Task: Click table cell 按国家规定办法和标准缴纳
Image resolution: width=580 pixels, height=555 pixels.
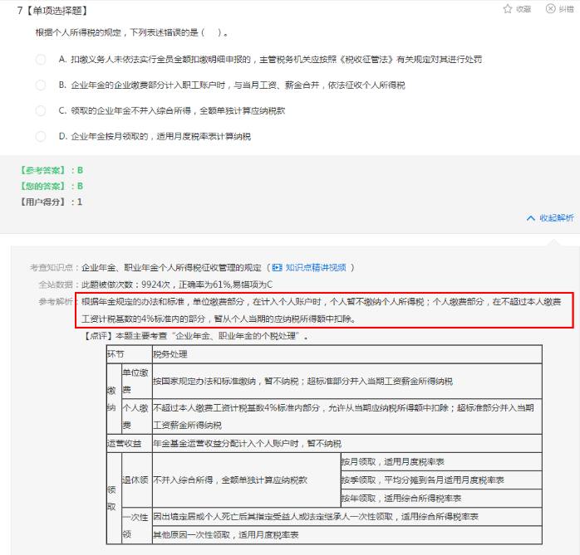Action: tap(347, 382)
